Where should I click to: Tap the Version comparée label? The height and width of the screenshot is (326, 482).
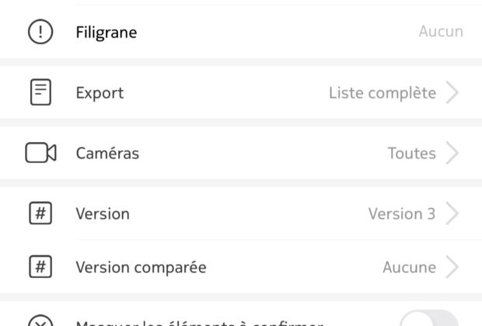click(x=141, y=267)
